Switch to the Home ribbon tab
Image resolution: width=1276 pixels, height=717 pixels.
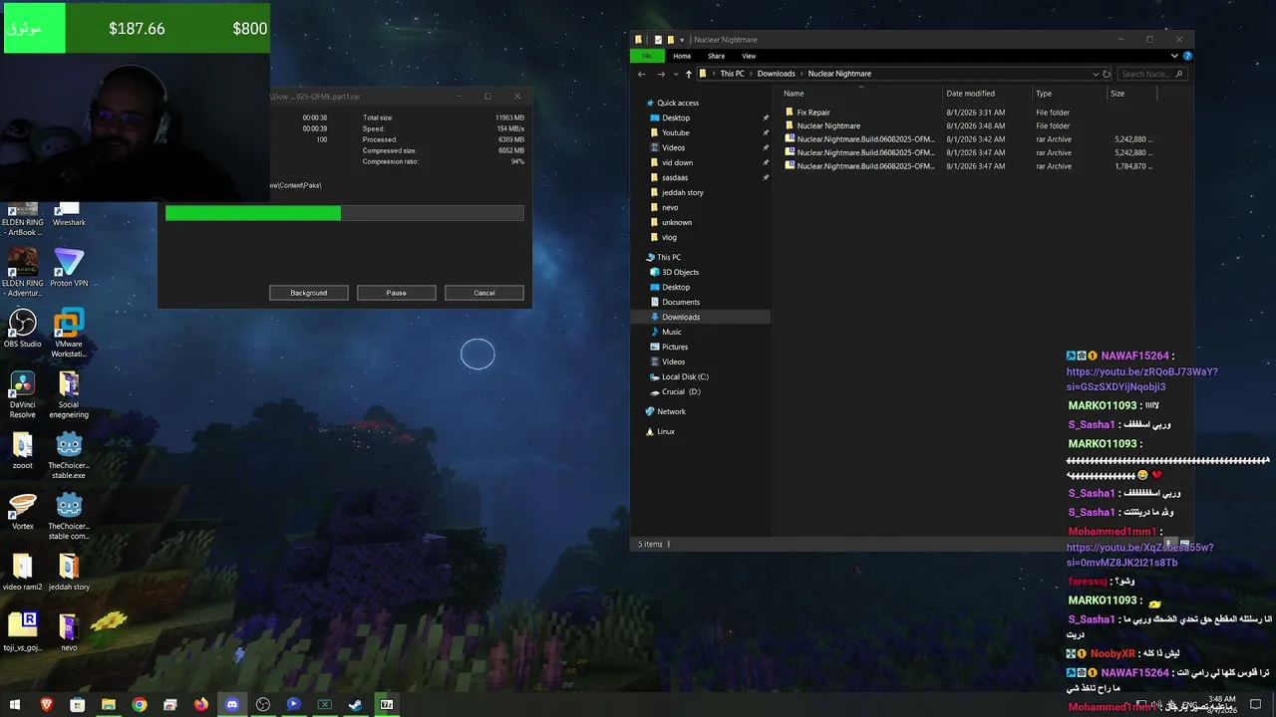[x=682, y=56]
